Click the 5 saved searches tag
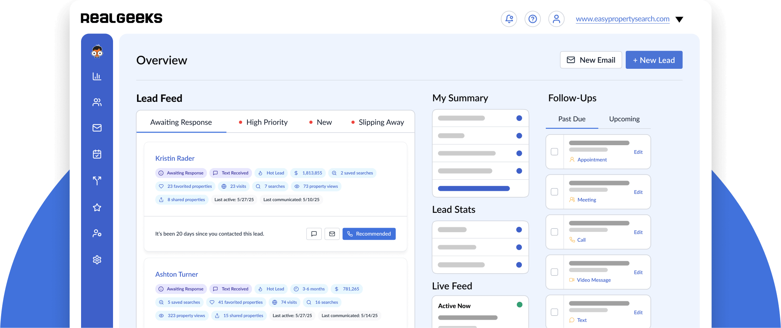 click(179, 302)
